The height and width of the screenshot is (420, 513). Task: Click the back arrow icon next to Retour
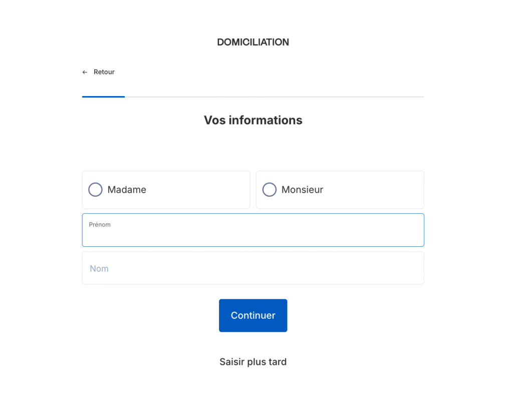(x=85, y=72)
